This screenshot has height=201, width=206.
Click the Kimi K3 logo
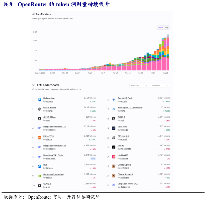(x=114, y=147)
